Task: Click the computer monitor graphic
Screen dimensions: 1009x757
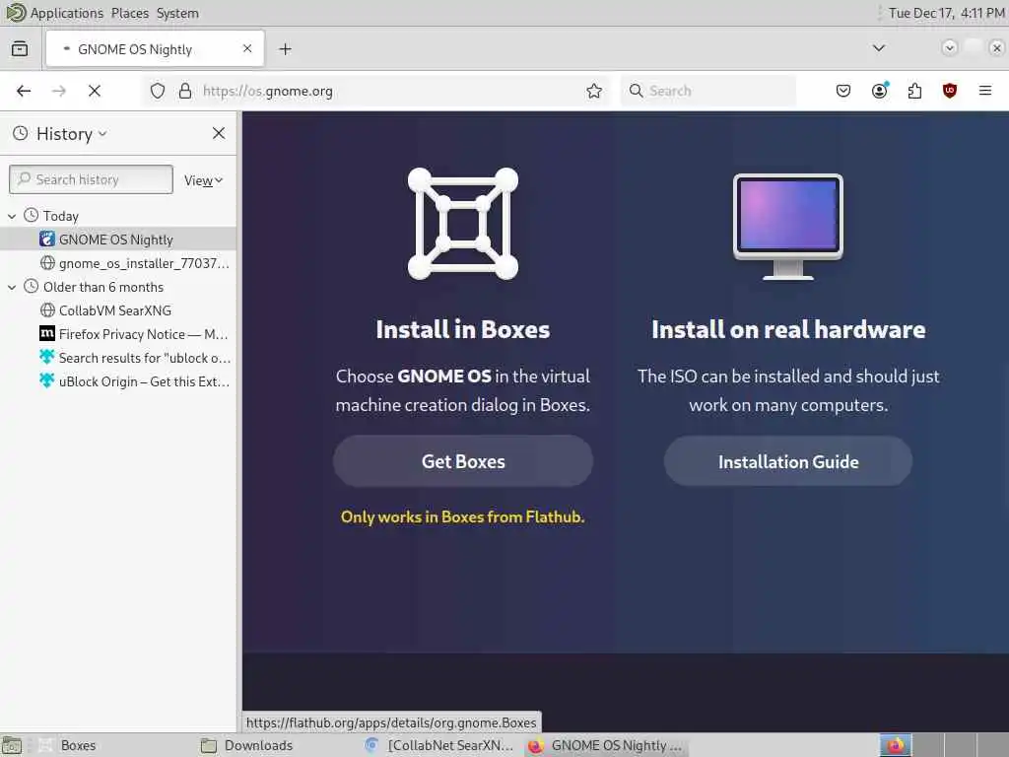Action: [787, 226]
